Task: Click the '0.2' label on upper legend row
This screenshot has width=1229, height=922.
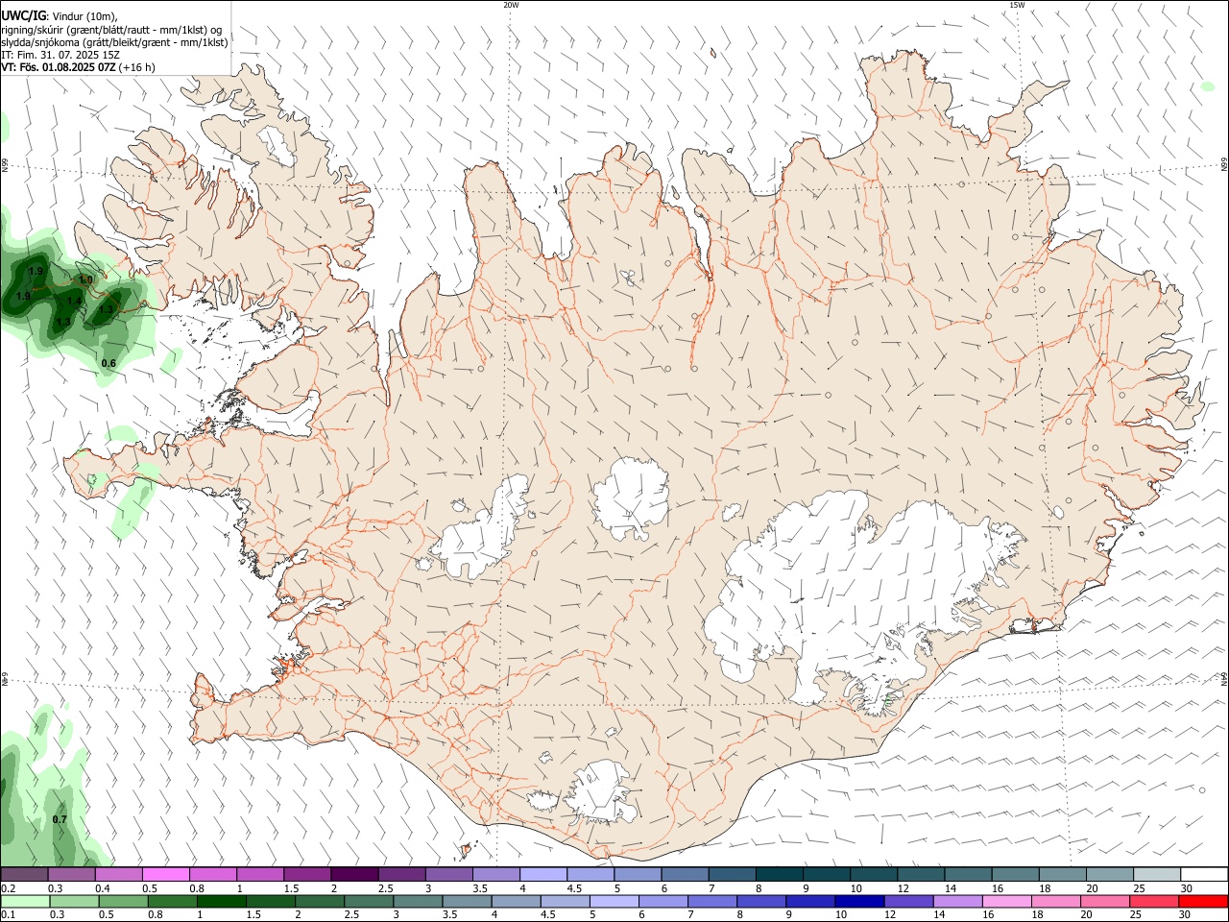Action: tap(8, 888)
